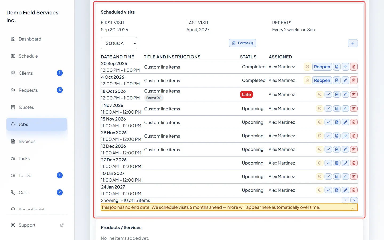Reopen the completed 20 Sep 2026 visit
Screen dimensions: 384x240
[322, 67]
